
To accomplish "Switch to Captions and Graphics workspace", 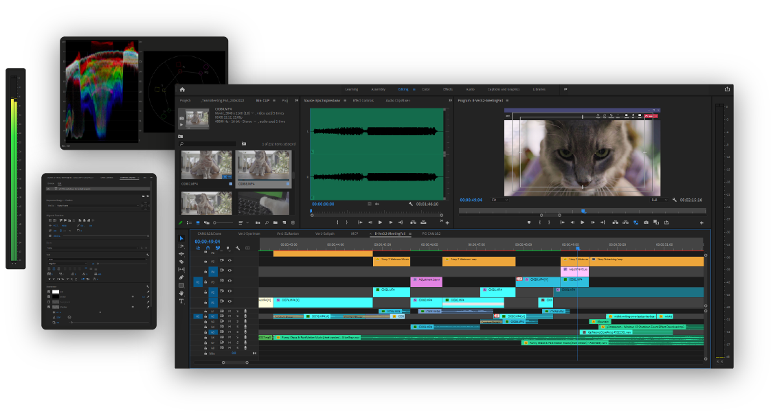I will [x=503, y=89].
